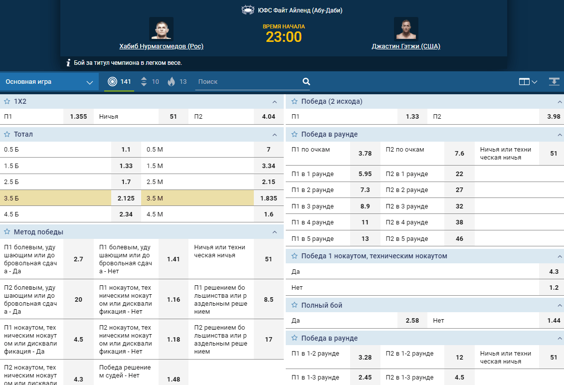
Task: Mark Метод победы market as favorite
Action: click(7, 232)
